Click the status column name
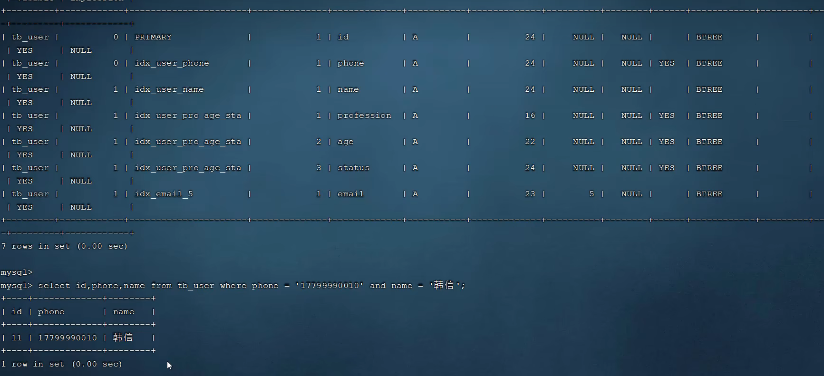Image resolution: width=824 pixels, height=376 pixels. point(353,168)
